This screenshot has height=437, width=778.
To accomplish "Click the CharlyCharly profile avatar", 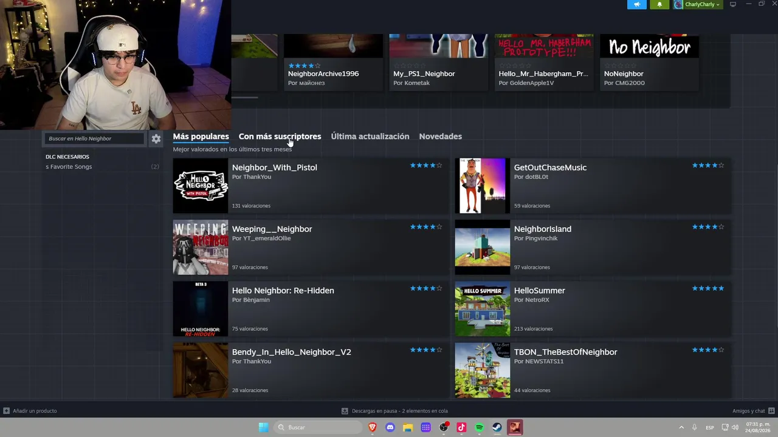I will [678, 4].
